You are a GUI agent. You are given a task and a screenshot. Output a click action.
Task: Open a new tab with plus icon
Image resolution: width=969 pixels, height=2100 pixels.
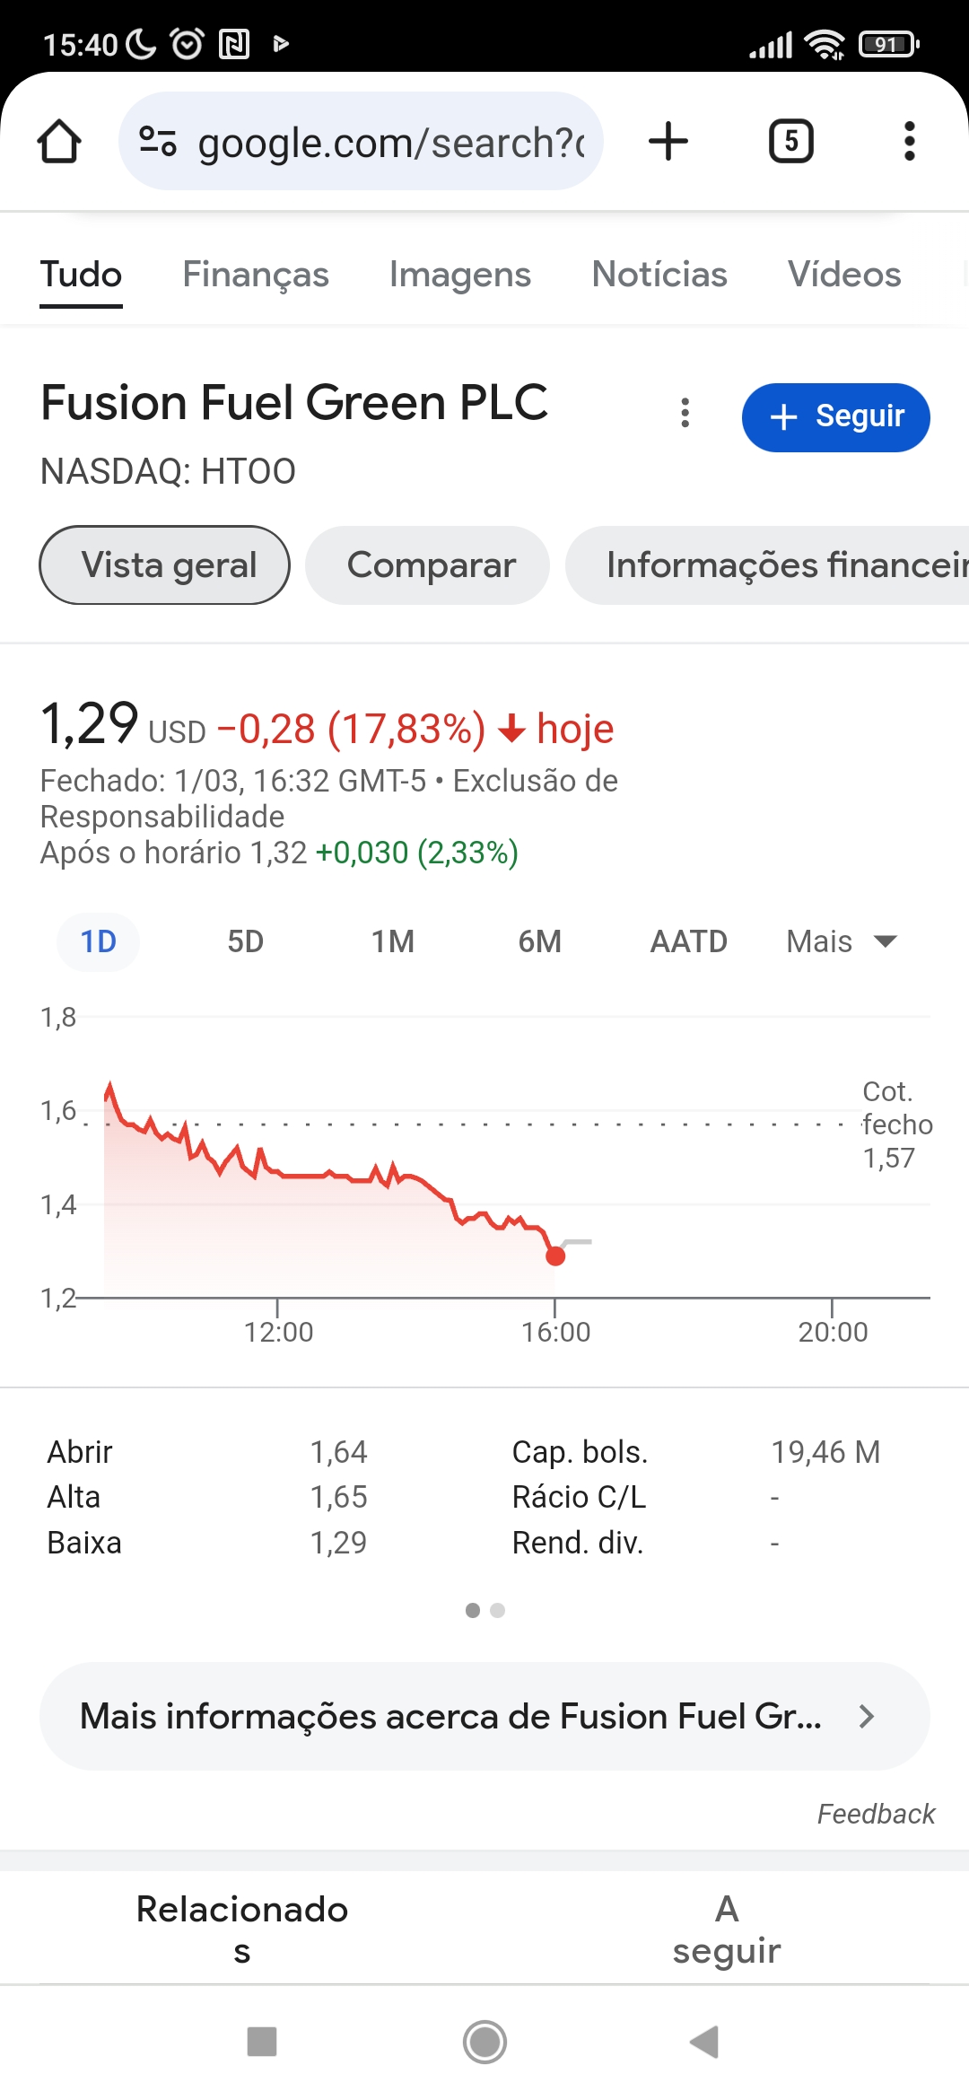[668, 142]
